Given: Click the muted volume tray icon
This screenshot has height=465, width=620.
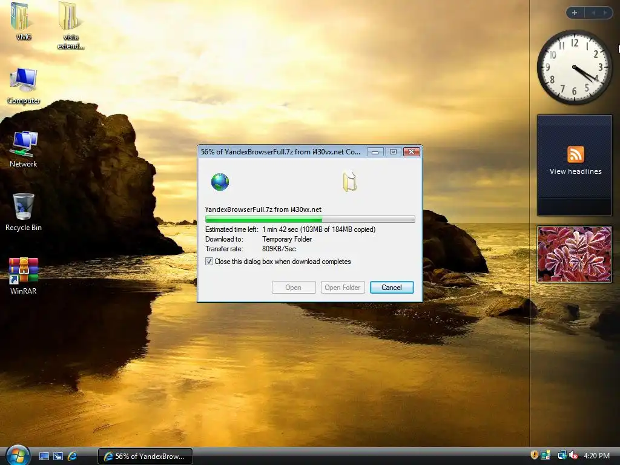Looking at the screenshot, I should [x=573, y=455].
